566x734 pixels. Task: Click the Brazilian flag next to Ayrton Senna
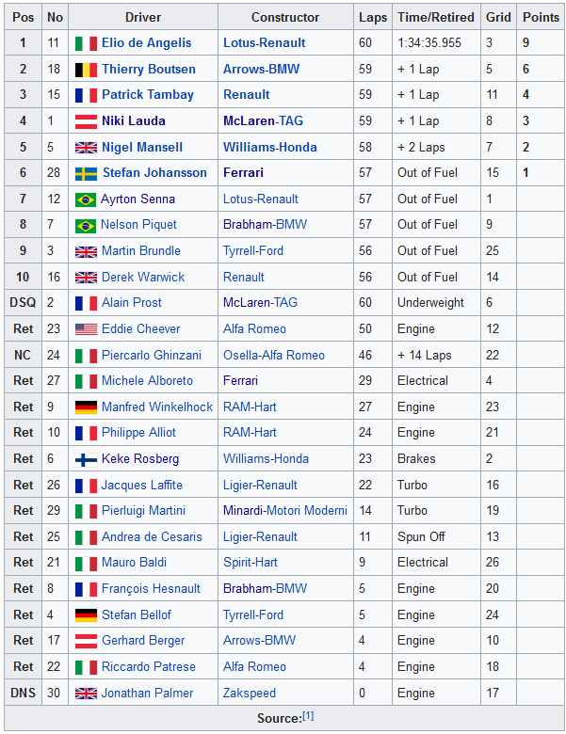[86, 199]
